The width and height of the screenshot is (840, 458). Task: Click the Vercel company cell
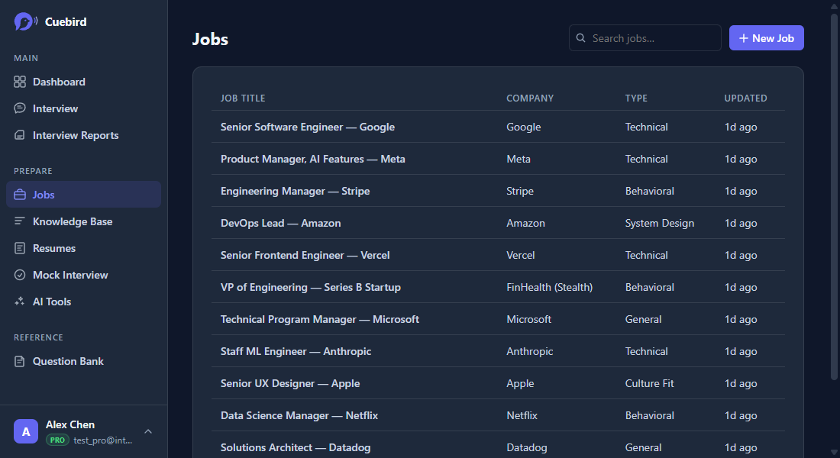tap(520, 255)
